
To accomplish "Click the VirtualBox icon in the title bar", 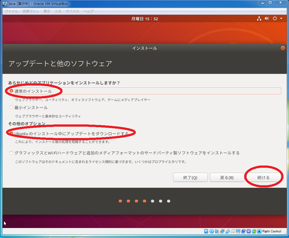I will pos(5,4).
